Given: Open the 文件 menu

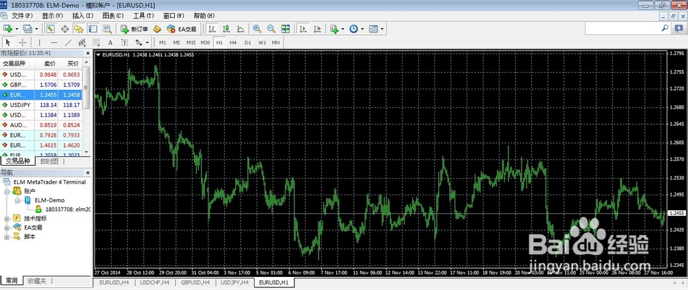Looking at the screenshot, I should [22, 16].
